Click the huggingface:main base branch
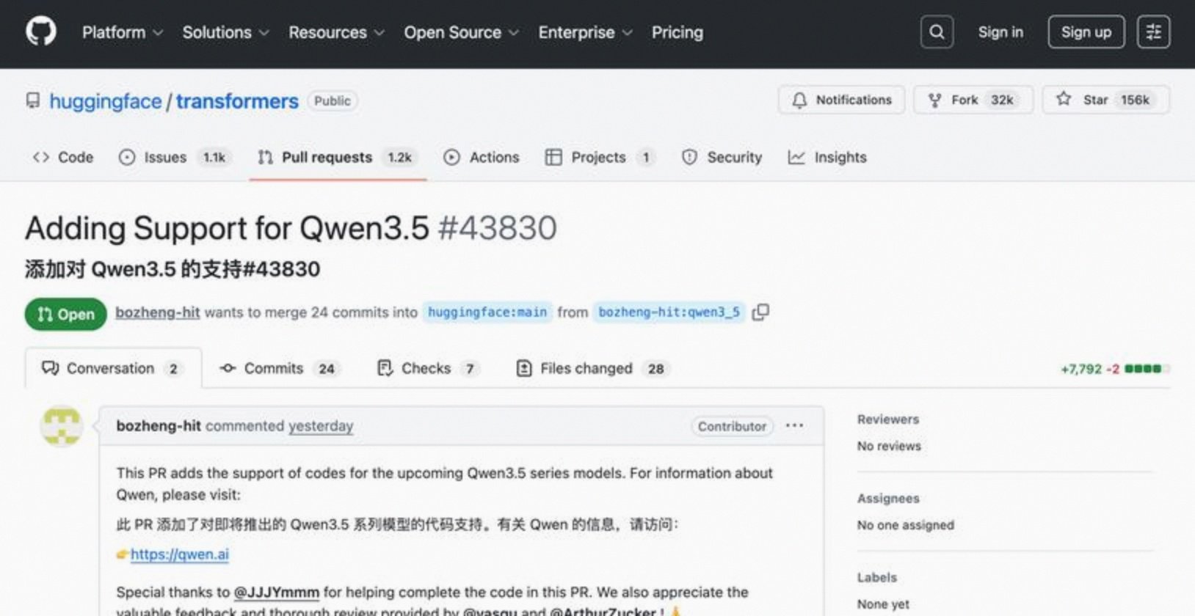The image size is (1195, 616). [x=487, y=312]
